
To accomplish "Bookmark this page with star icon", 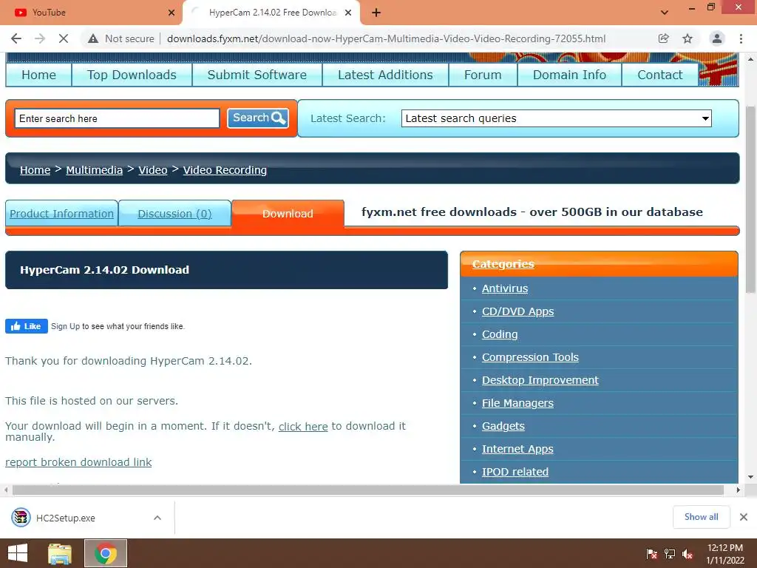I will (x=688, y=38).
